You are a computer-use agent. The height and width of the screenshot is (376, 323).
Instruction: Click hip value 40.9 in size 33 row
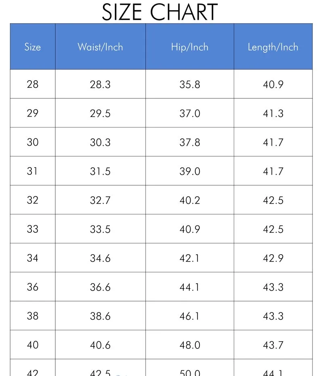pos(190,229)
